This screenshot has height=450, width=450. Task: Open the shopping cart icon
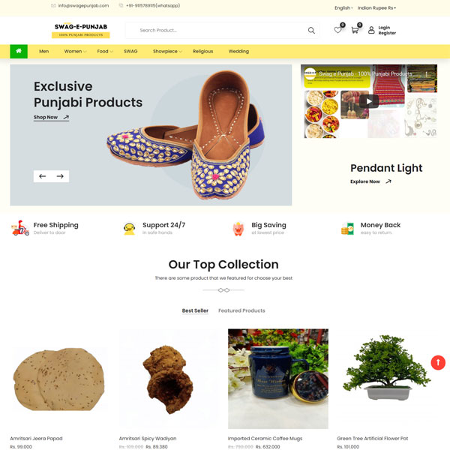click(x=355, y=30)
